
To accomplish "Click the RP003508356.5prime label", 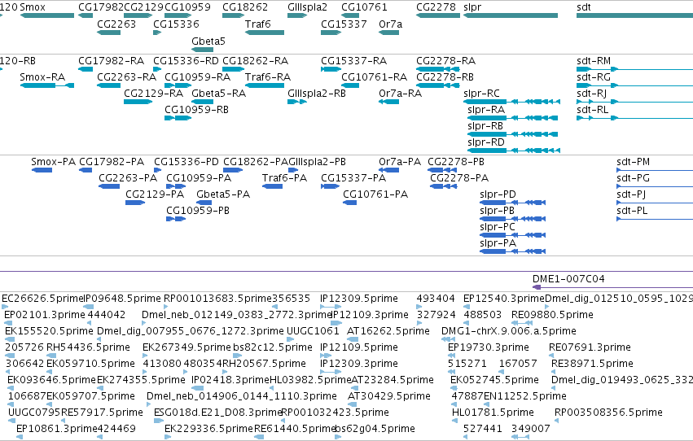I will pos(608,413).
